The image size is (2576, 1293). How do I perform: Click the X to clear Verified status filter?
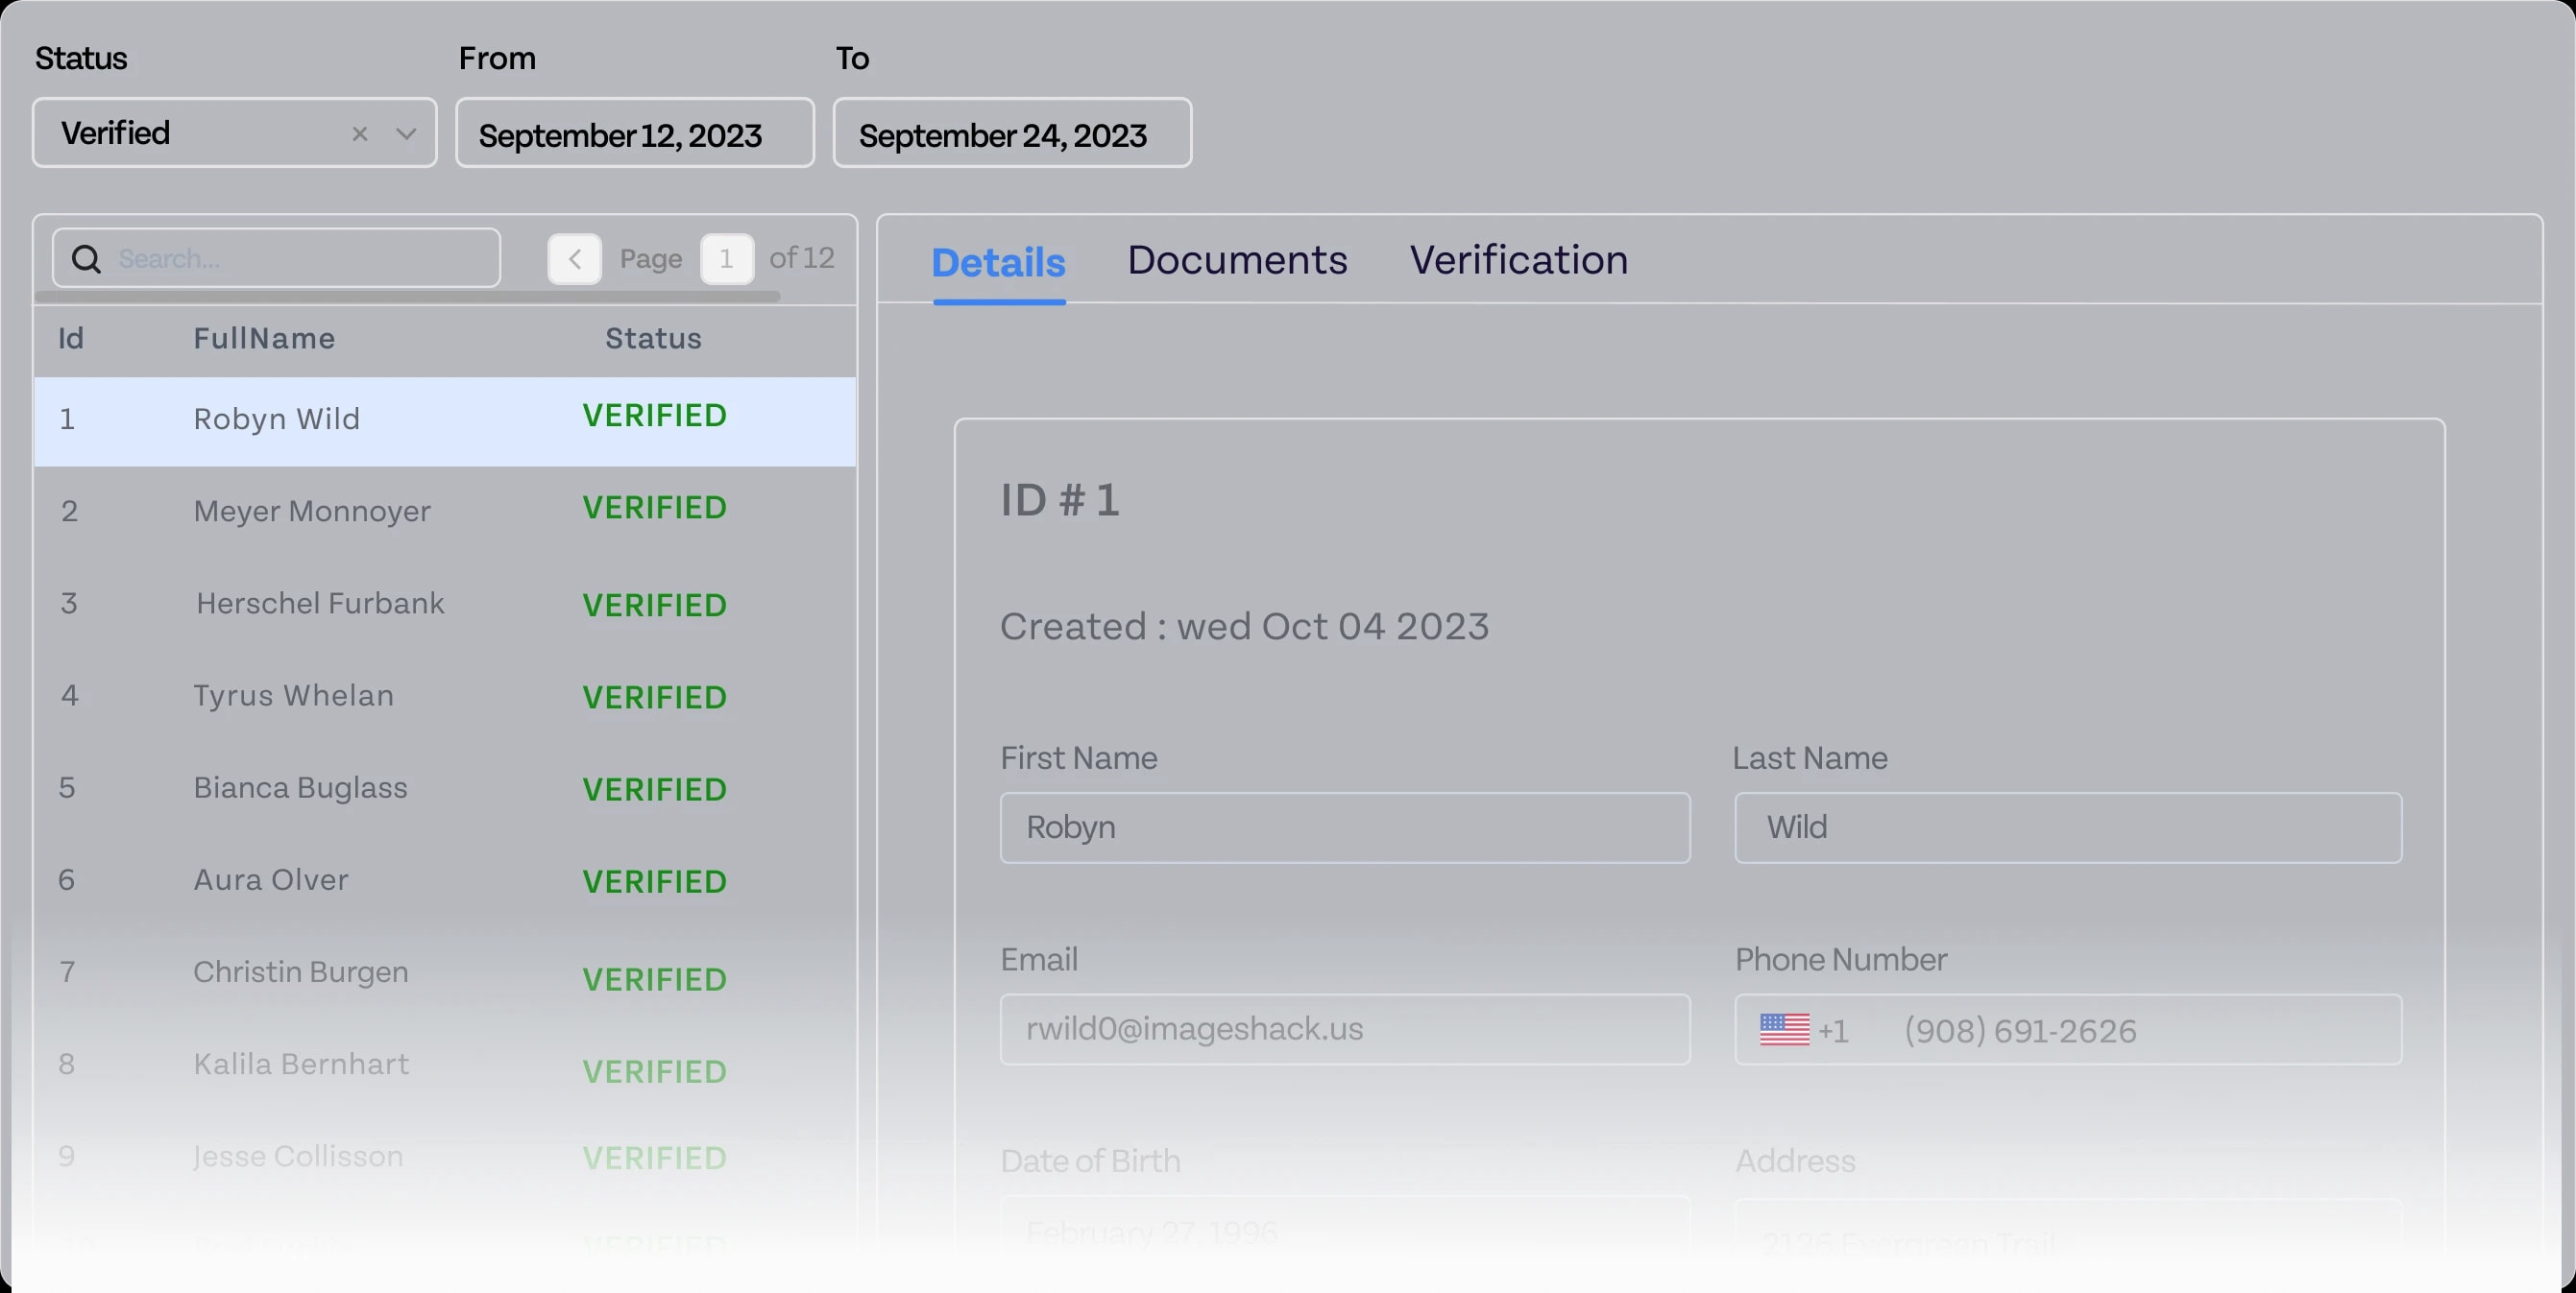360,132
